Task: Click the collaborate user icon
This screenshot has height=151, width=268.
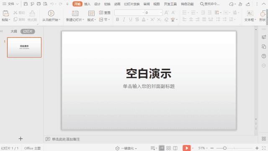Action: point(240,4)
